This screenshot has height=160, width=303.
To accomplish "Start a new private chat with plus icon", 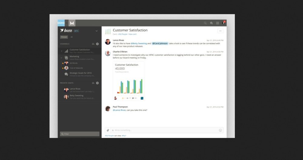I will pyautogui.click(x=97, y=83).
